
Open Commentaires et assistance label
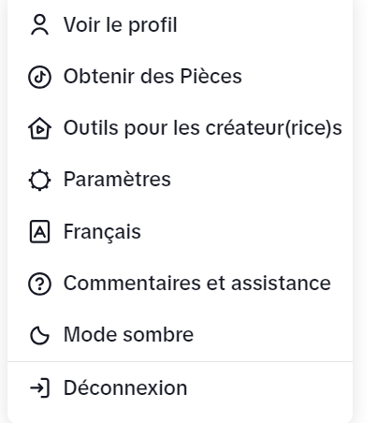click(x=197, y=283)
